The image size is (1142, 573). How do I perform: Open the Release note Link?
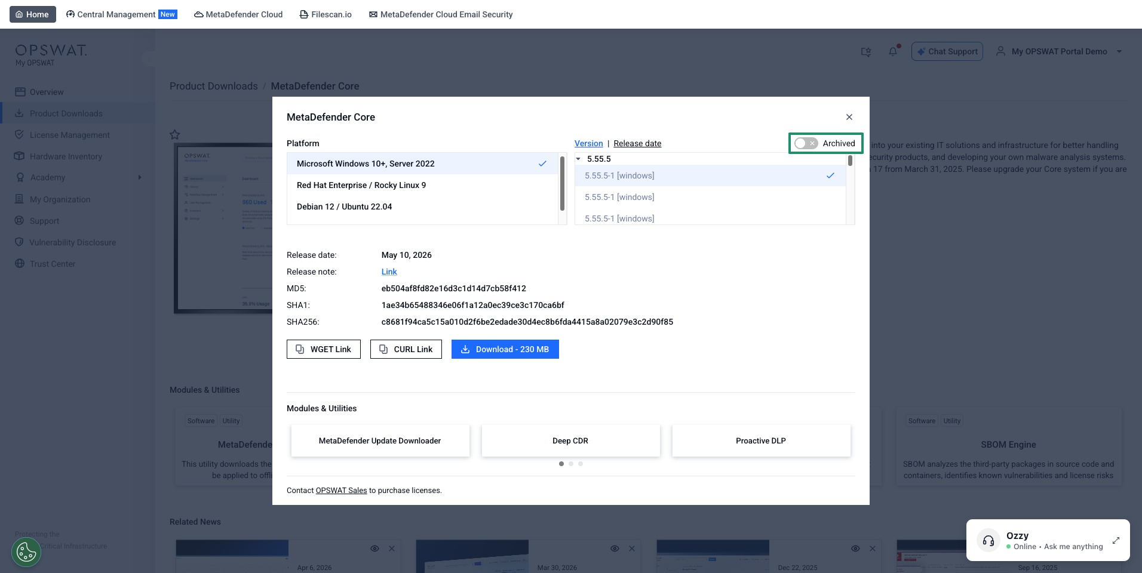point(389,272)
